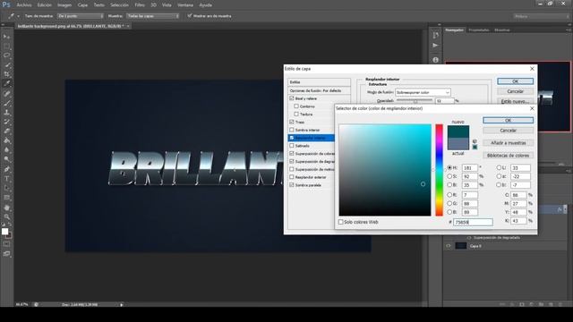Select the Clone Stamp tool

6,113
